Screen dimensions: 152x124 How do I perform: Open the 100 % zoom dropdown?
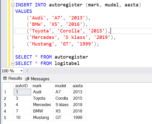coord(21,71)
